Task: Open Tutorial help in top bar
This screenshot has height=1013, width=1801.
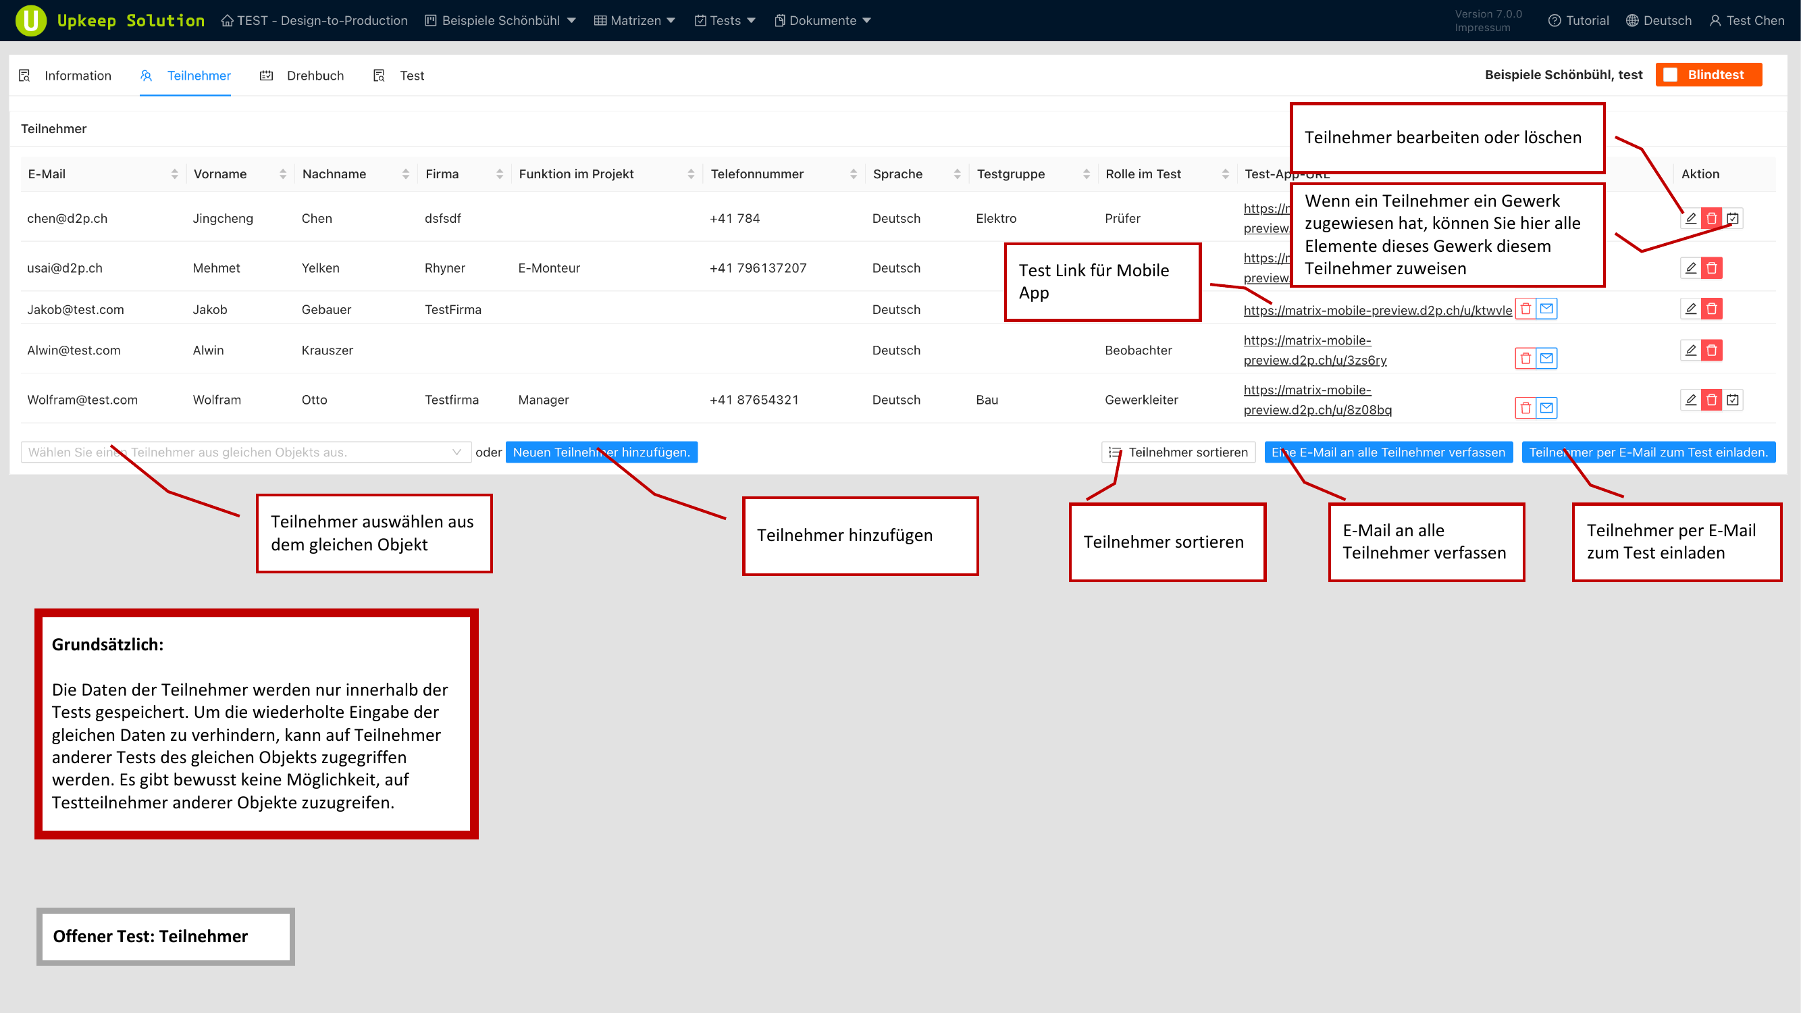Action: 1578,20
